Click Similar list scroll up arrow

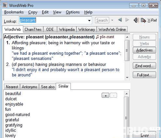point(127,94)
